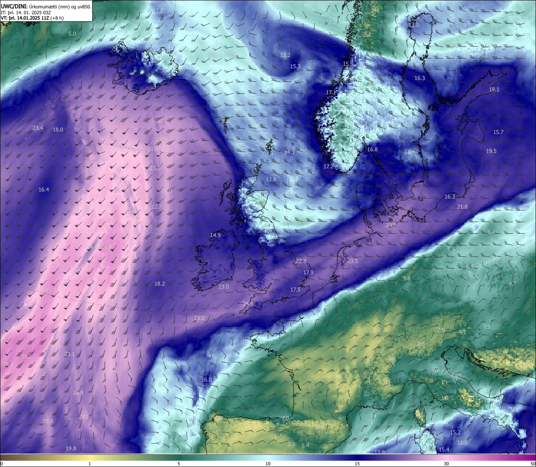Click the 27.7 value label
Viewport: 536px width, 467px height.
(84, 417)
